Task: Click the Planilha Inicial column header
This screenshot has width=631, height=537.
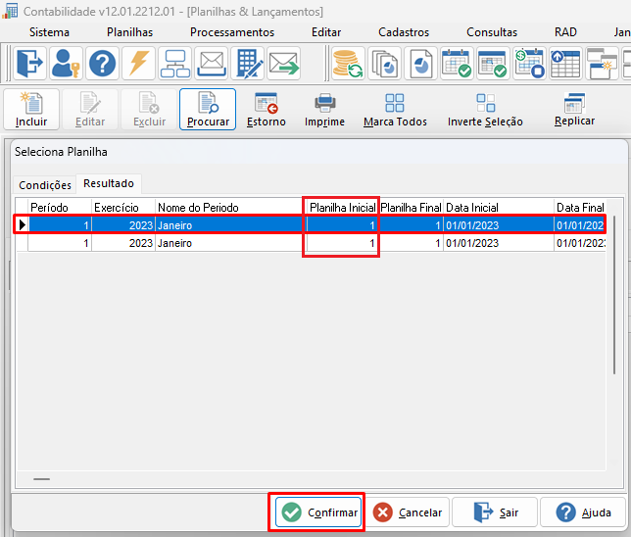Action: (x=343, y=208)
